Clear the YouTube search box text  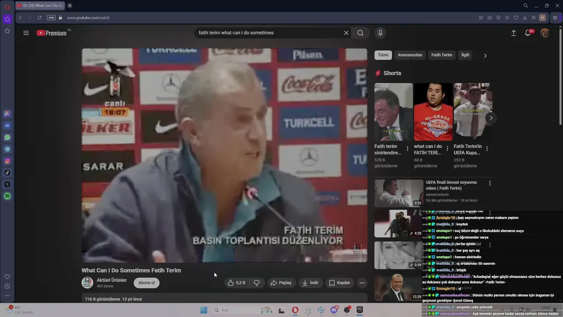coord(346,33)
